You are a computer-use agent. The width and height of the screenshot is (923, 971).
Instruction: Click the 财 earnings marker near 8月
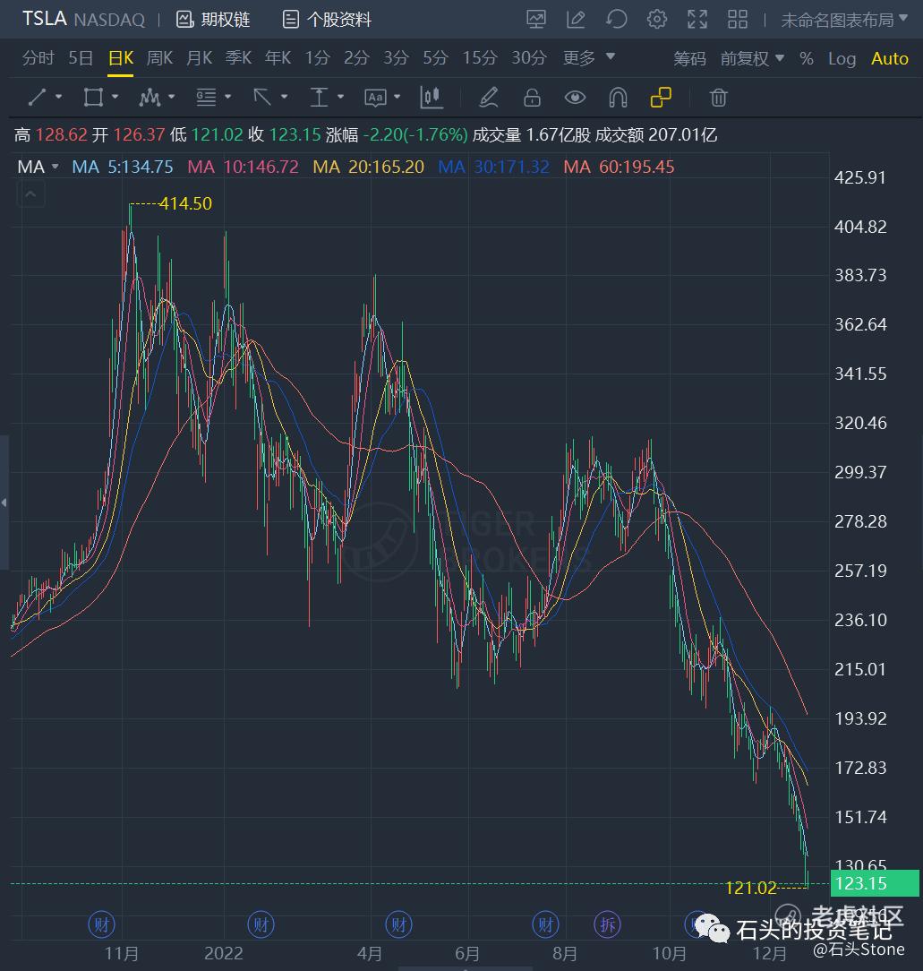[x=545, y=924]
